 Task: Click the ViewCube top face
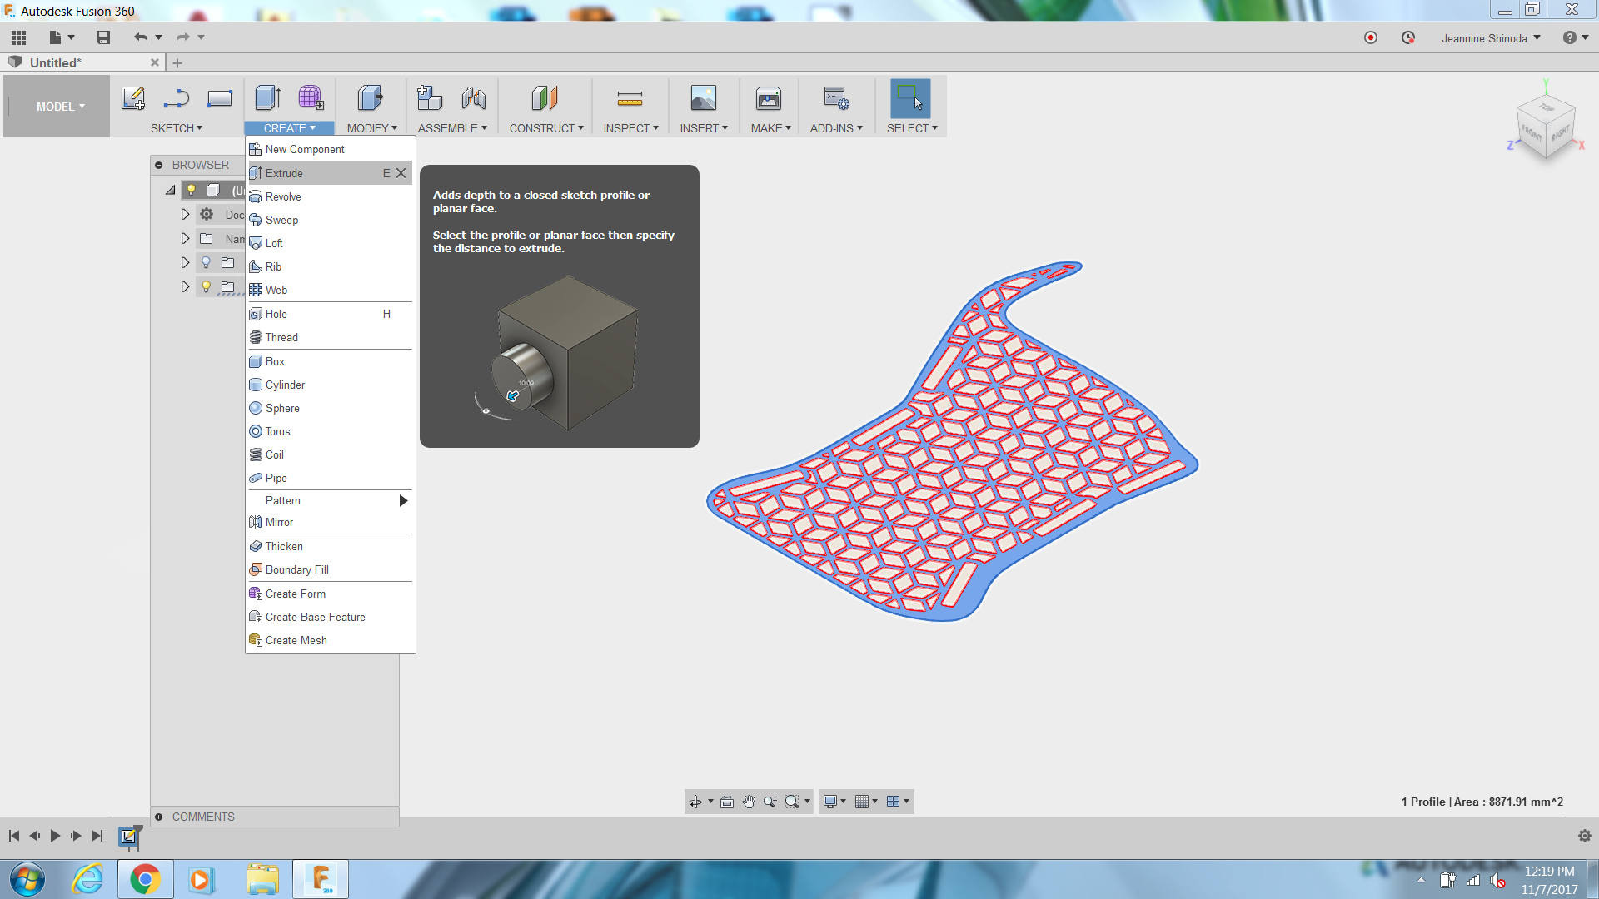pos(1547,108)
